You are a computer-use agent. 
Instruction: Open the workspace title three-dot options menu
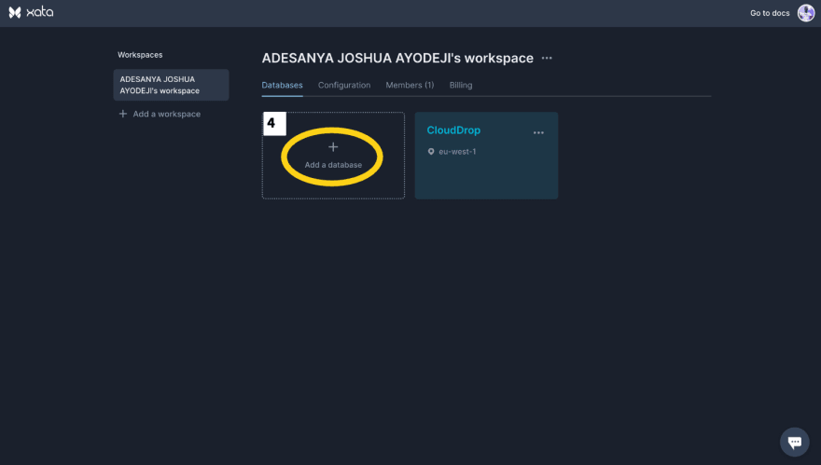pyautogui.click(x=547, y=59)
